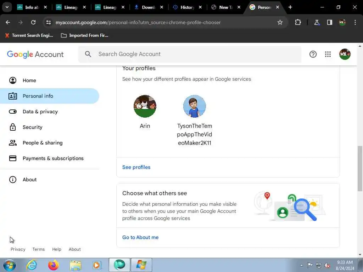This screenshot has width=363, height=272.
Task: Go forward with the forward arrow
Action: [20, 22]
